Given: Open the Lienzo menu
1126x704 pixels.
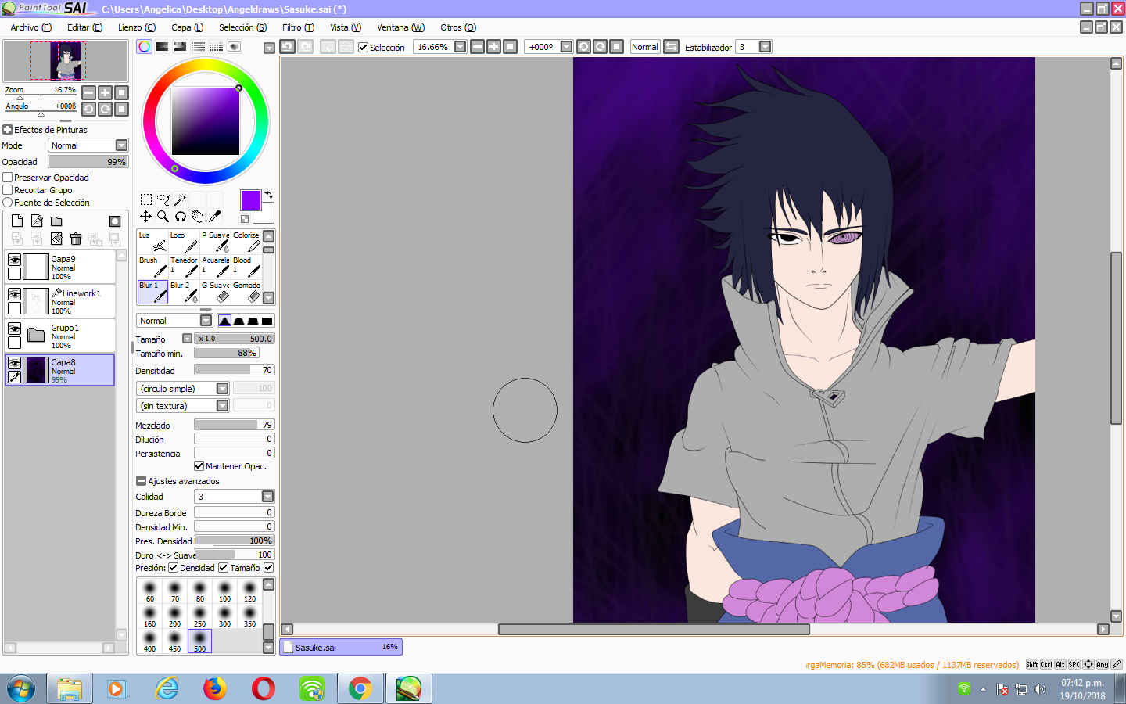Looking at the screenshot, I should click(x=137, y=27).
